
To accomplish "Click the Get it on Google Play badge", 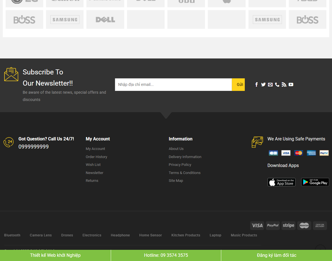I will 315,182.
